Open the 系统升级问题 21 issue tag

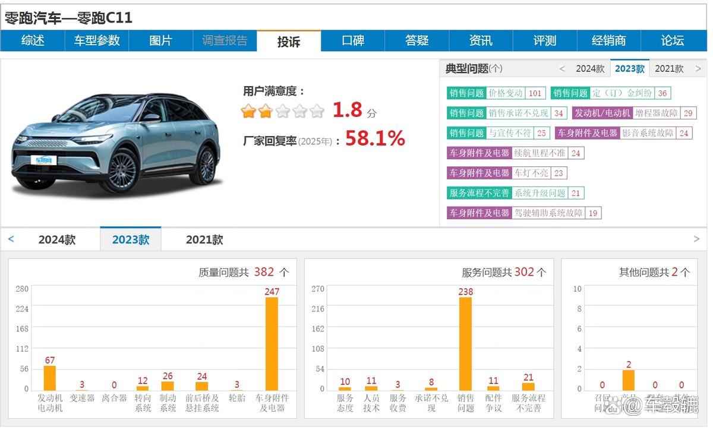(516, 193)
